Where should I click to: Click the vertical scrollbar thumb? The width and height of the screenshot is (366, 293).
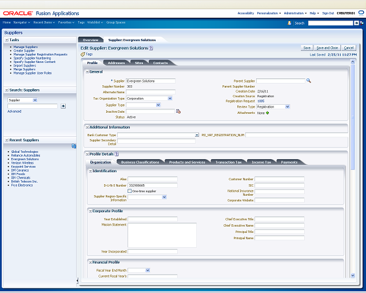[x=353, y=117]
